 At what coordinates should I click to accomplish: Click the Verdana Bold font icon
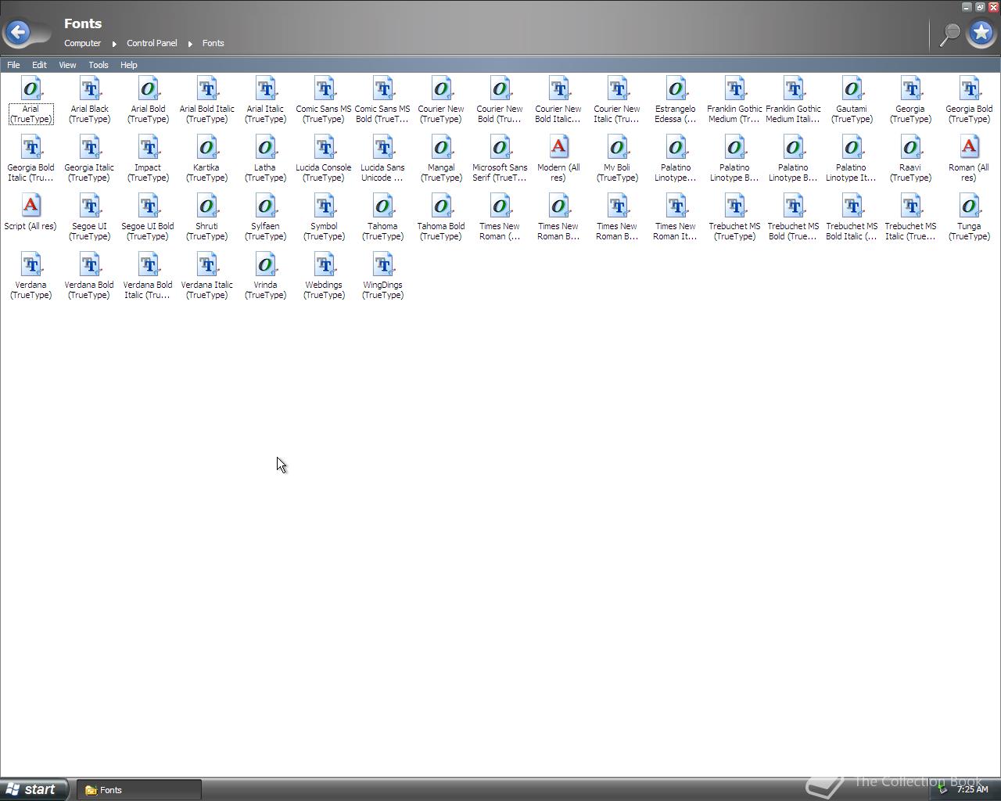pos(90,264)
